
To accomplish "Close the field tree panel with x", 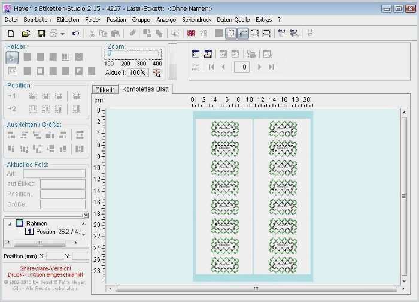I will point(86,215).
